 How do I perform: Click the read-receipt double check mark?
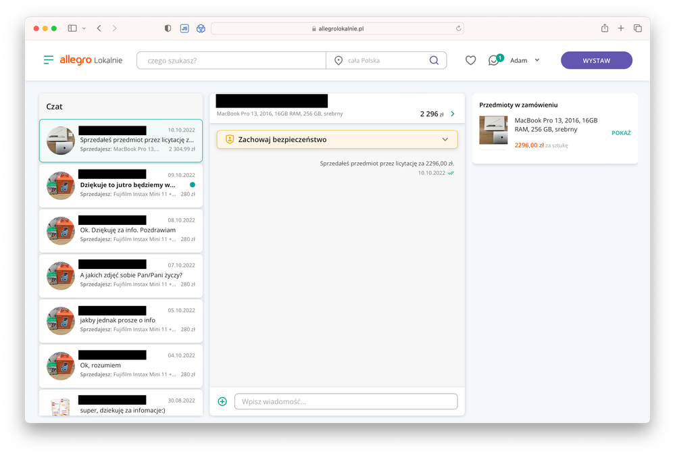point(451,173)
